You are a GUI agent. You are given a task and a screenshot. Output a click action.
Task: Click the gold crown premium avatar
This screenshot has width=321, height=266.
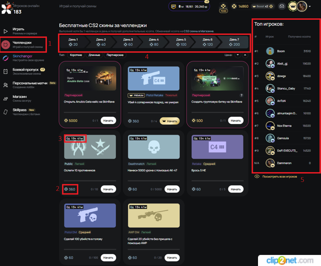pyautogui.click(x=292, y=7)
